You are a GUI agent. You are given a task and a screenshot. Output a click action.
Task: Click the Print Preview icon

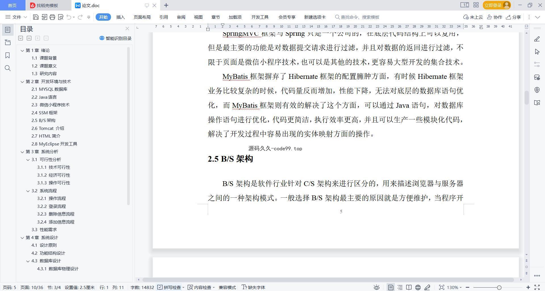click(x=60, y=17)
